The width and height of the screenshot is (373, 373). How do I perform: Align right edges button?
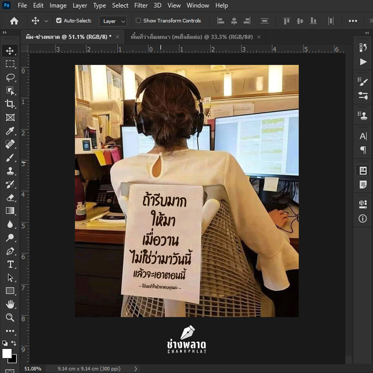247,21
